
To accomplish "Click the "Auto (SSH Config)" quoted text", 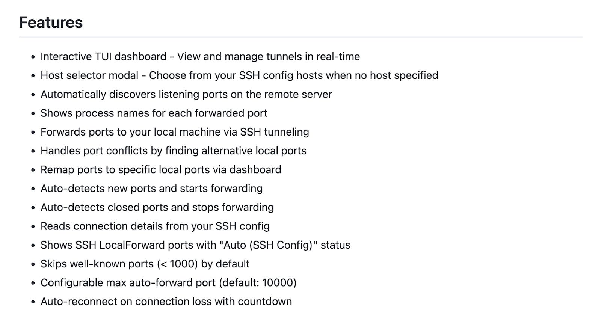I will (268, 245).
